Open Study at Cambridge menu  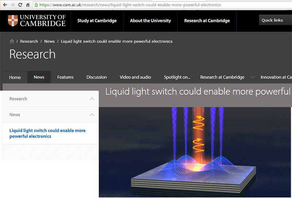pyautogui.click(x=97, y=21)
